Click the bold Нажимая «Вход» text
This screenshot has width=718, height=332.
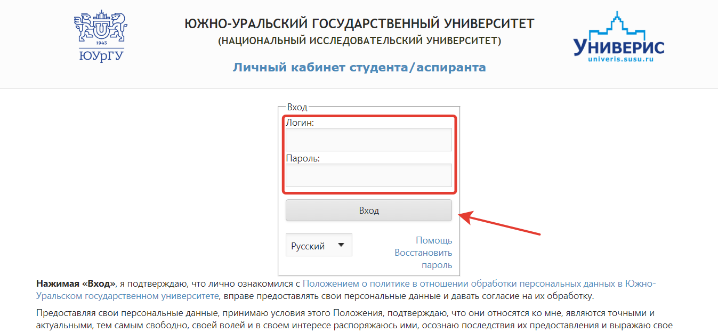pos(76,284)
